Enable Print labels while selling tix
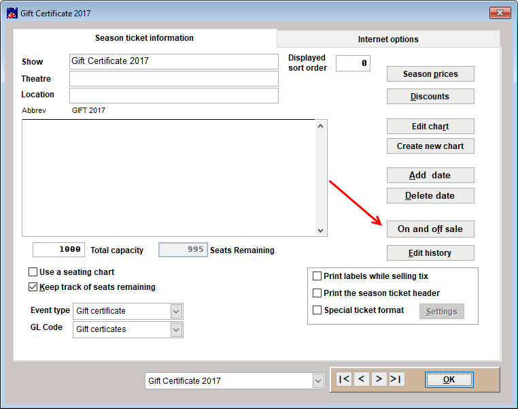 [317, 276]
